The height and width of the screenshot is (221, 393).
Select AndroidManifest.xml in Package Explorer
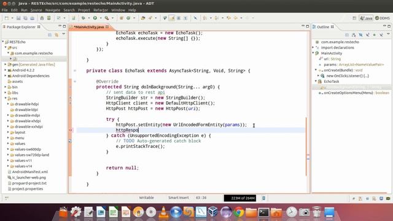coord(30,172)
